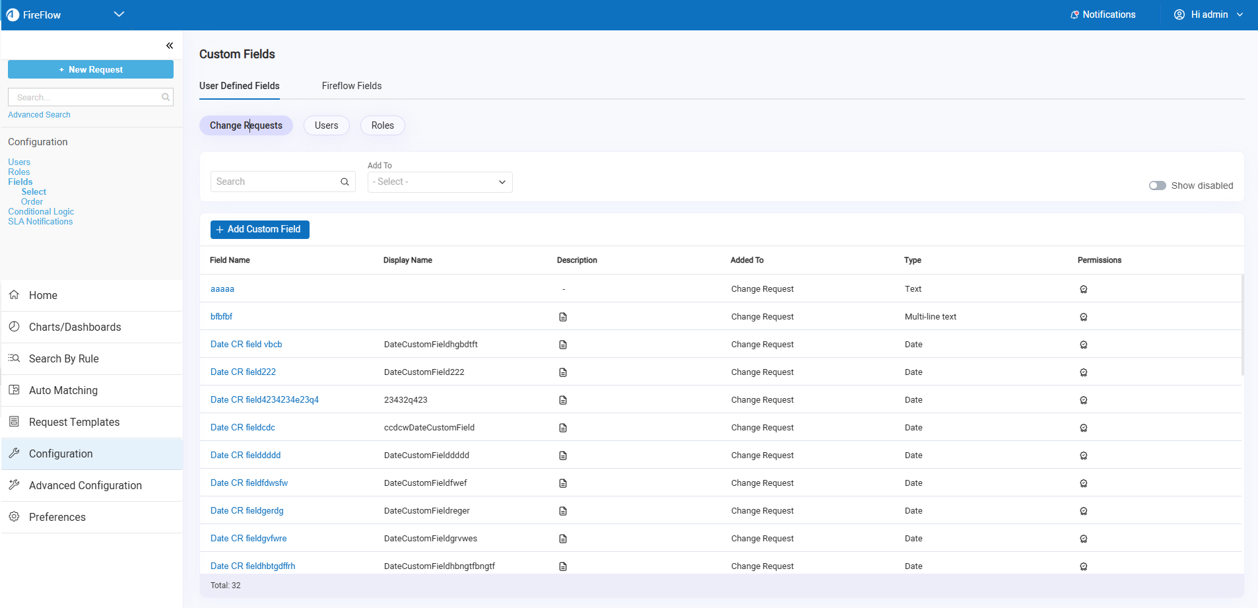Click permissions icon for Date CR field222

1083,372
